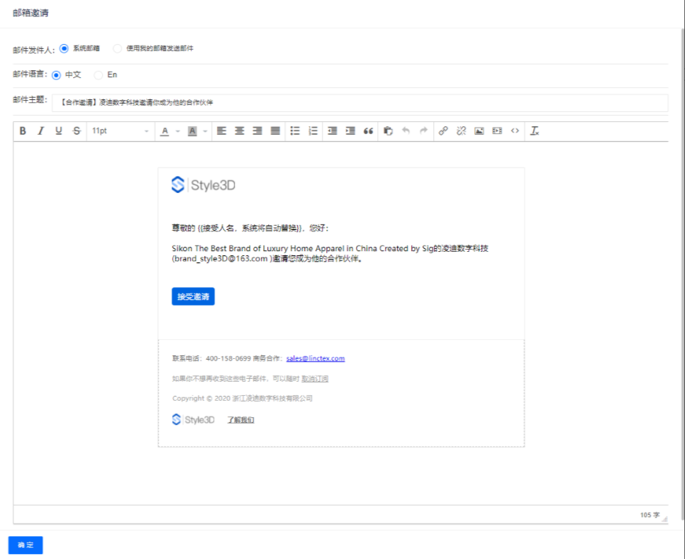This screenshot has width=685, height=559.
Task: Select 系统邮箱 as the sender
Action: 65,49
